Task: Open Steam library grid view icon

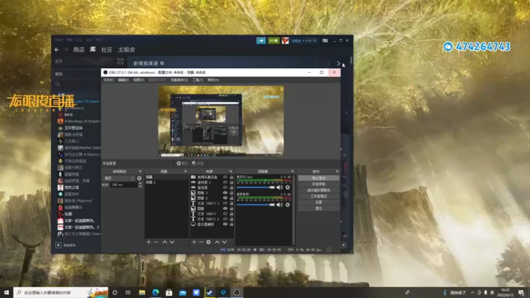Action: (x=121, y=61)
